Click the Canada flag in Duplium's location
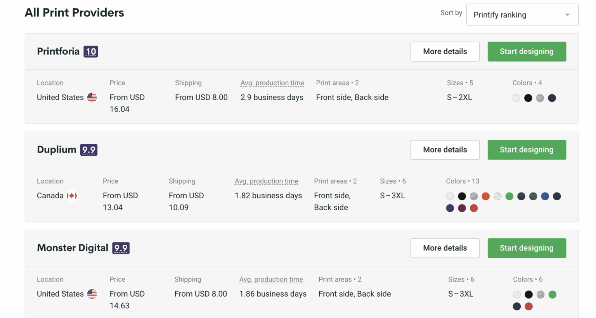 [72, 196]
